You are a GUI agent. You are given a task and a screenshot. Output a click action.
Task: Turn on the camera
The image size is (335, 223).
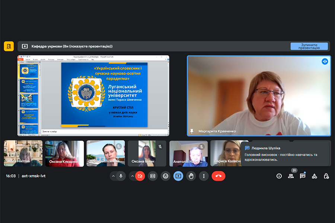pos(140,176)
